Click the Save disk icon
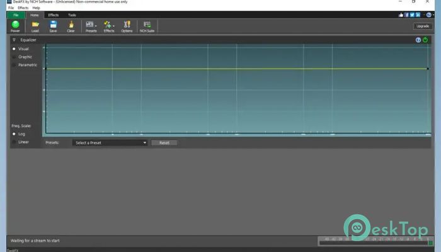 click(x=53, y=26)
